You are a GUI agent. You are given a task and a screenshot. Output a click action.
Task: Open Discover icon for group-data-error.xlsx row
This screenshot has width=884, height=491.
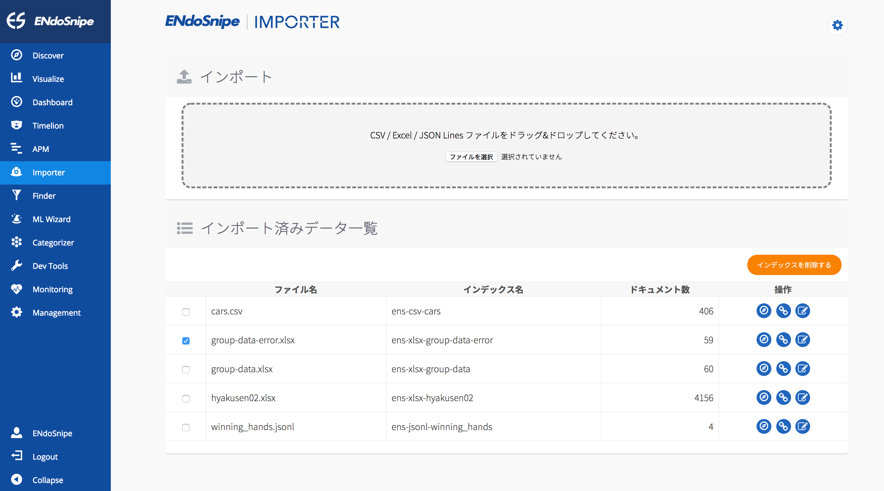764,339
